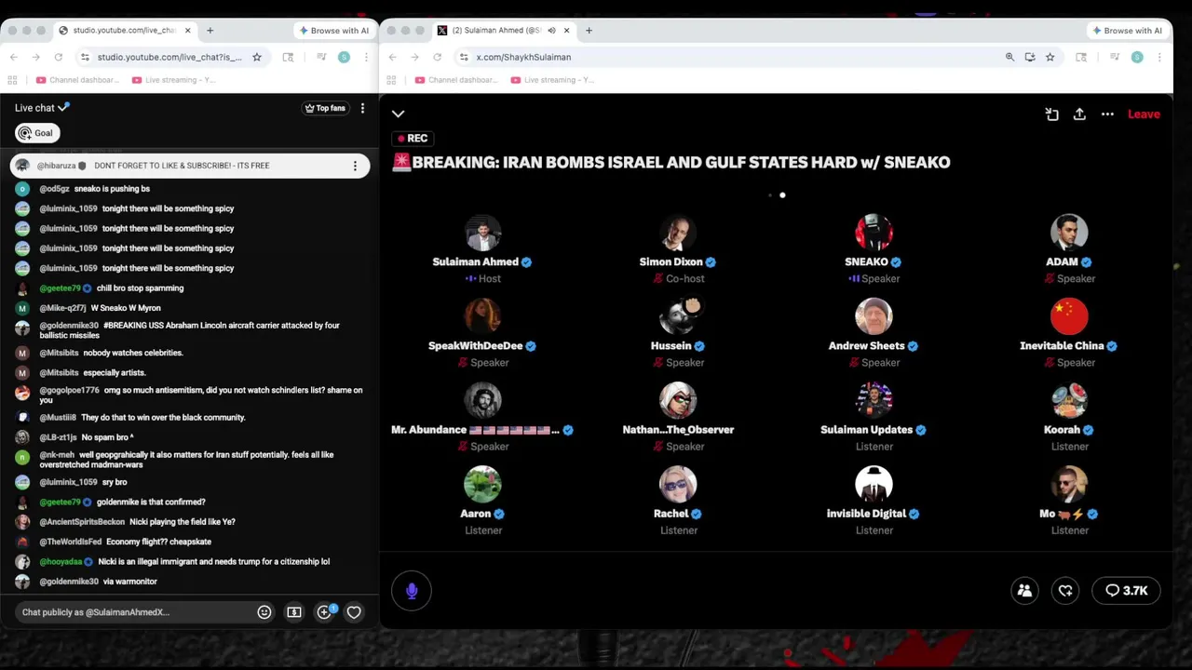Go back in the YouTube window
Image resolution: width=1192 pixels, height=670 pixels.
14,57
